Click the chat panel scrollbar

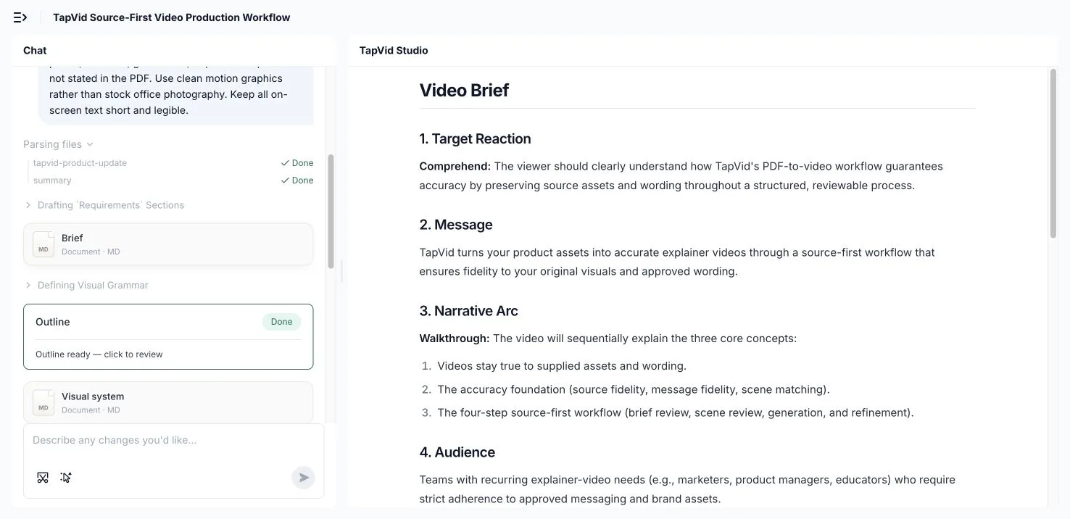331,210
